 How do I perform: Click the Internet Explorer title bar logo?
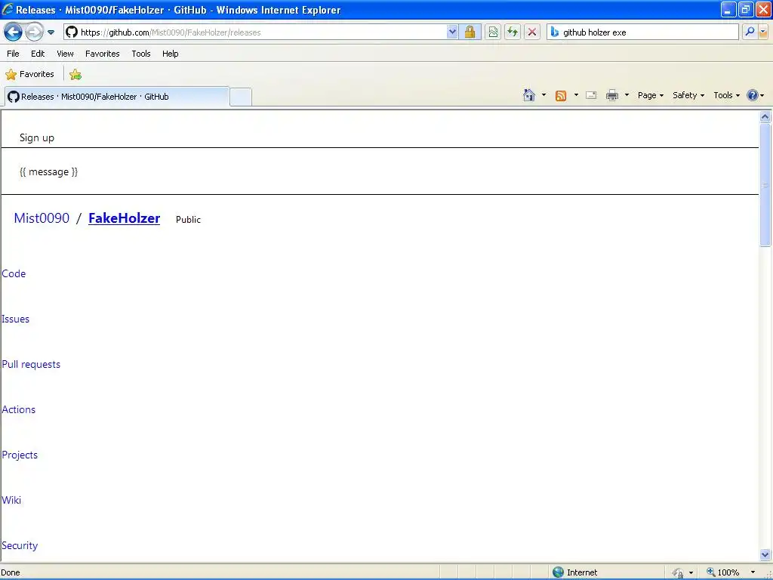pos(8,9)
